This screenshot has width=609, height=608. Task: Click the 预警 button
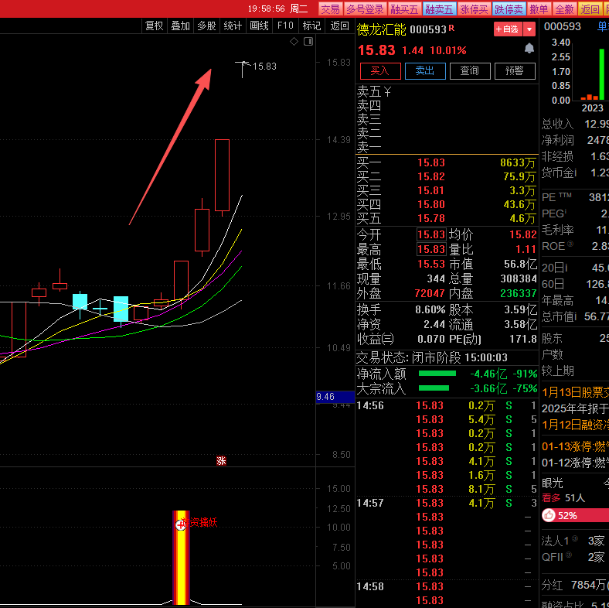click(515, 70)
